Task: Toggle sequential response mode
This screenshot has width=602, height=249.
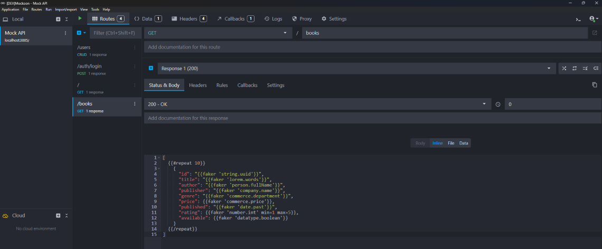Action: tap(575, 69)
